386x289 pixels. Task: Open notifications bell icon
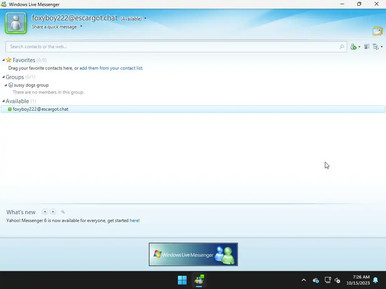[376, 280]
